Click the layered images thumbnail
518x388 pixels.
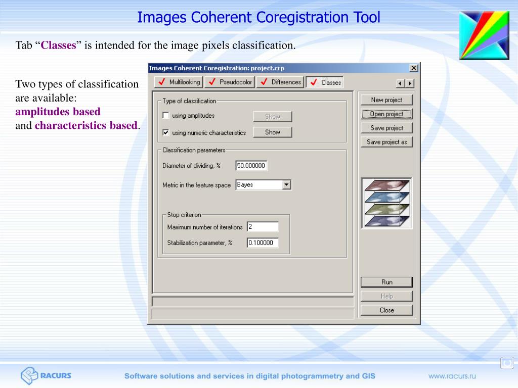pyautogui.click(x=387, y=203)
